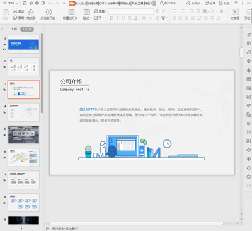The height and width of the screenshot is (231, 252).
Task: Click the Cut (剪切) scissors icon
Action: (x=15, y=11)
